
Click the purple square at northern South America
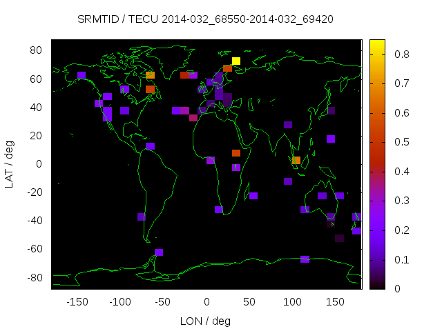tap(151, 146)
